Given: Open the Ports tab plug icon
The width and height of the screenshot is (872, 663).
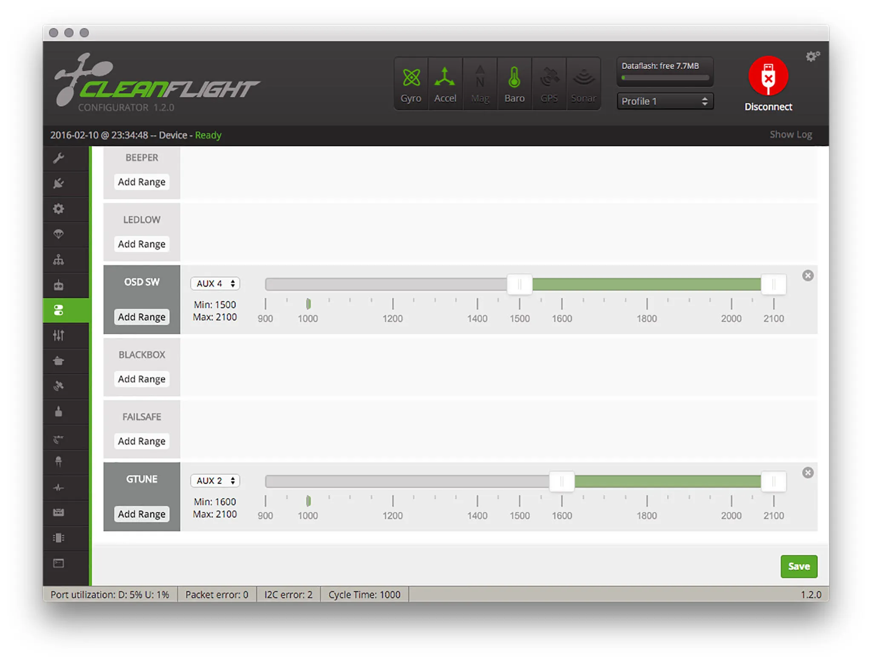Looking at the screenshot, I should tap(59, 183).
